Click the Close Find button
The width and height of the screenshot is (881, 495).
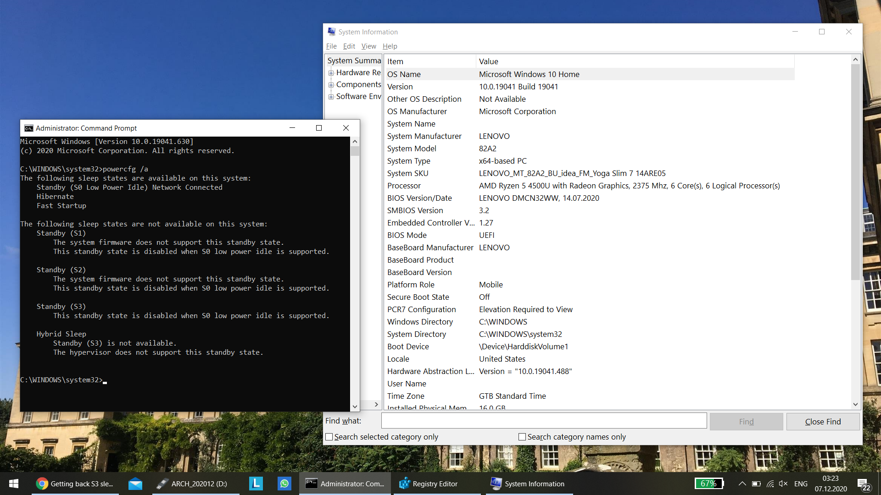pos(823,422)
